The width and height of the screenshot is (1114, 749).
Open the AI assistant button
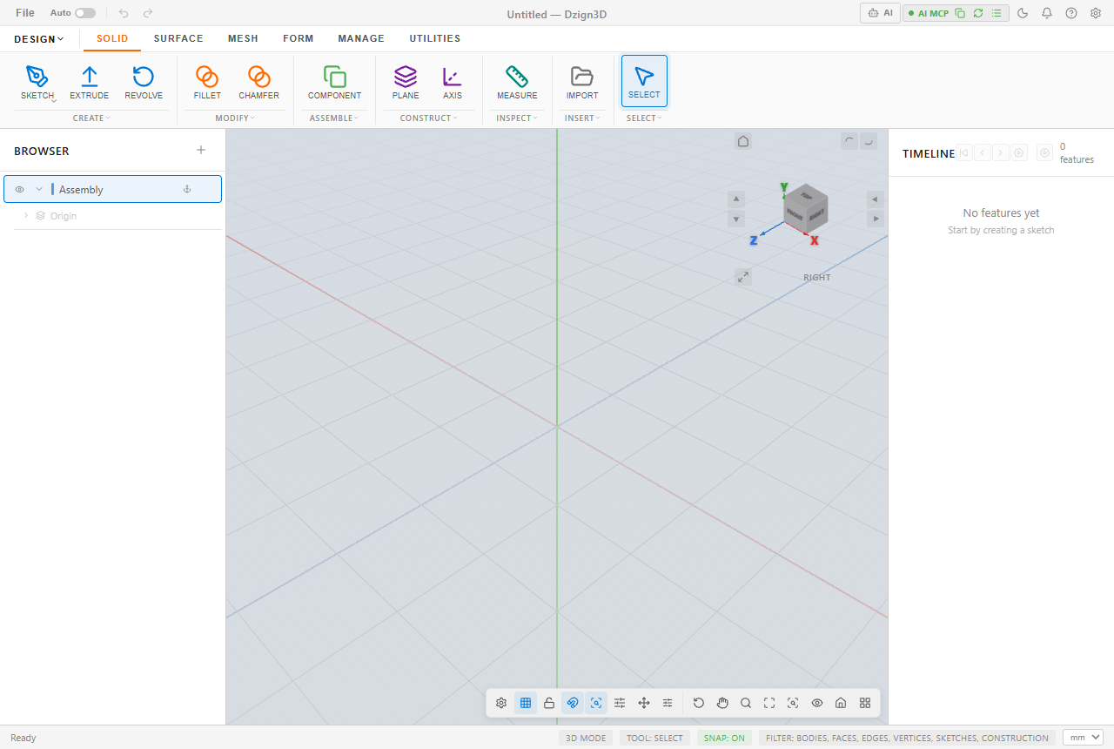pos(881,13)
